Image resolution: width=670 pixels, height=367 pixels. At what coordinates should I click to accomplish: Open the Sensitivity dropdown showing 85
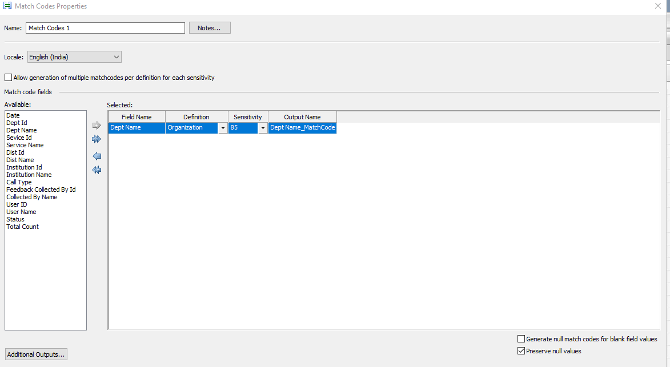coord(262,127)
